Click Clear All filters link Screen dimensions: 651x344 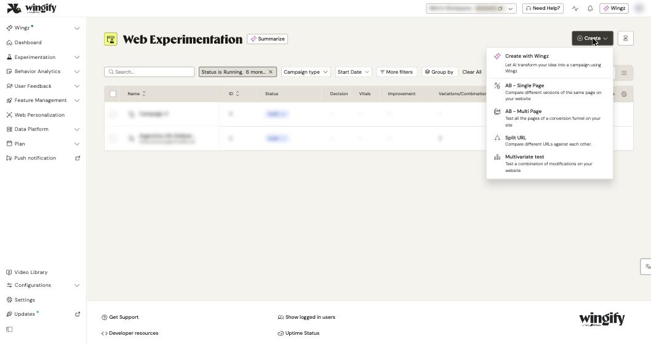(472, 72)
